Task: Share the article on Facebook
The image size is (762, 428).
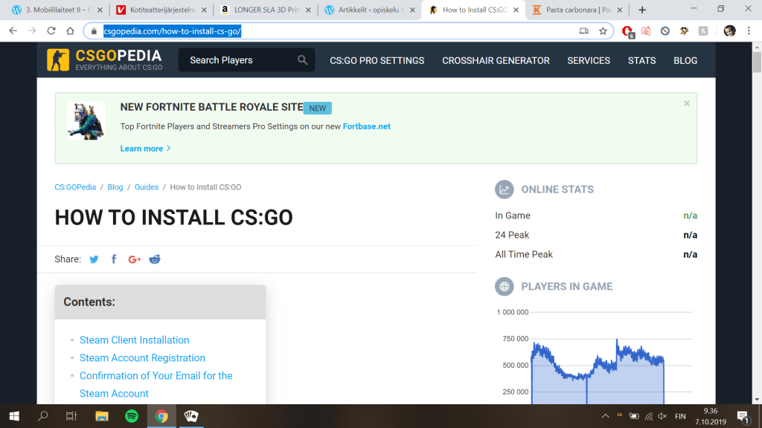Action: coord(114,259)
